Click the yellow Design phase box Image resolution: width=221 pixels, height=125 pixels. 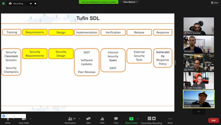click(61, 32)
